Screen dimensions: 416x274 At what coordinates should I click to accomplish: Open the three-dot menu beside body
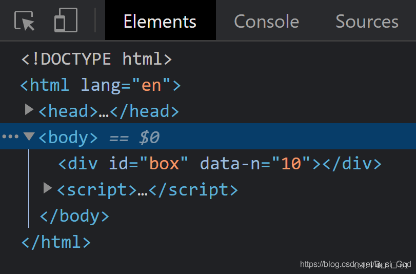click(10, 136)
